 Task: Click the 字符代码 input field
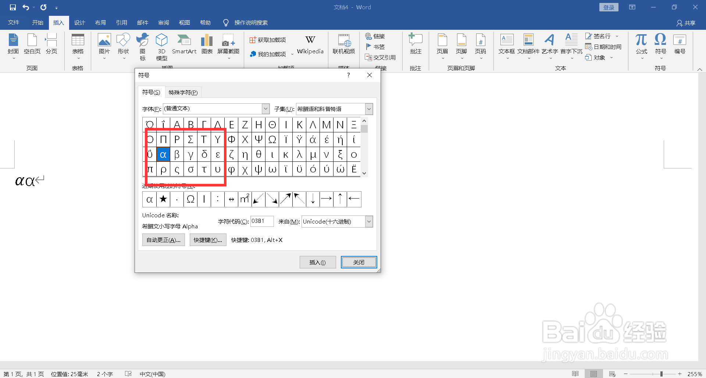[262, 221]
